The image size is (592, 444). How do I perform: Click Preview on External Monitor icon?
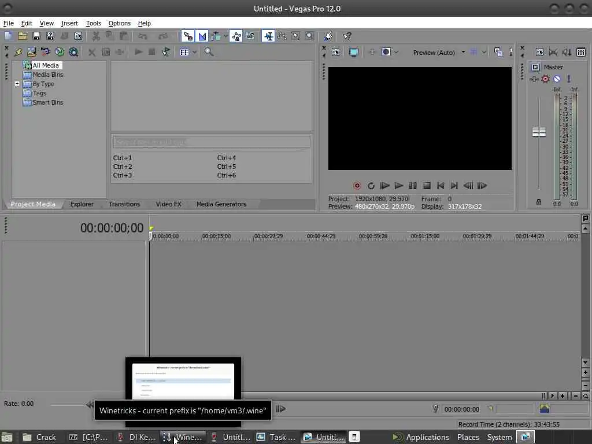coord(353,52)
